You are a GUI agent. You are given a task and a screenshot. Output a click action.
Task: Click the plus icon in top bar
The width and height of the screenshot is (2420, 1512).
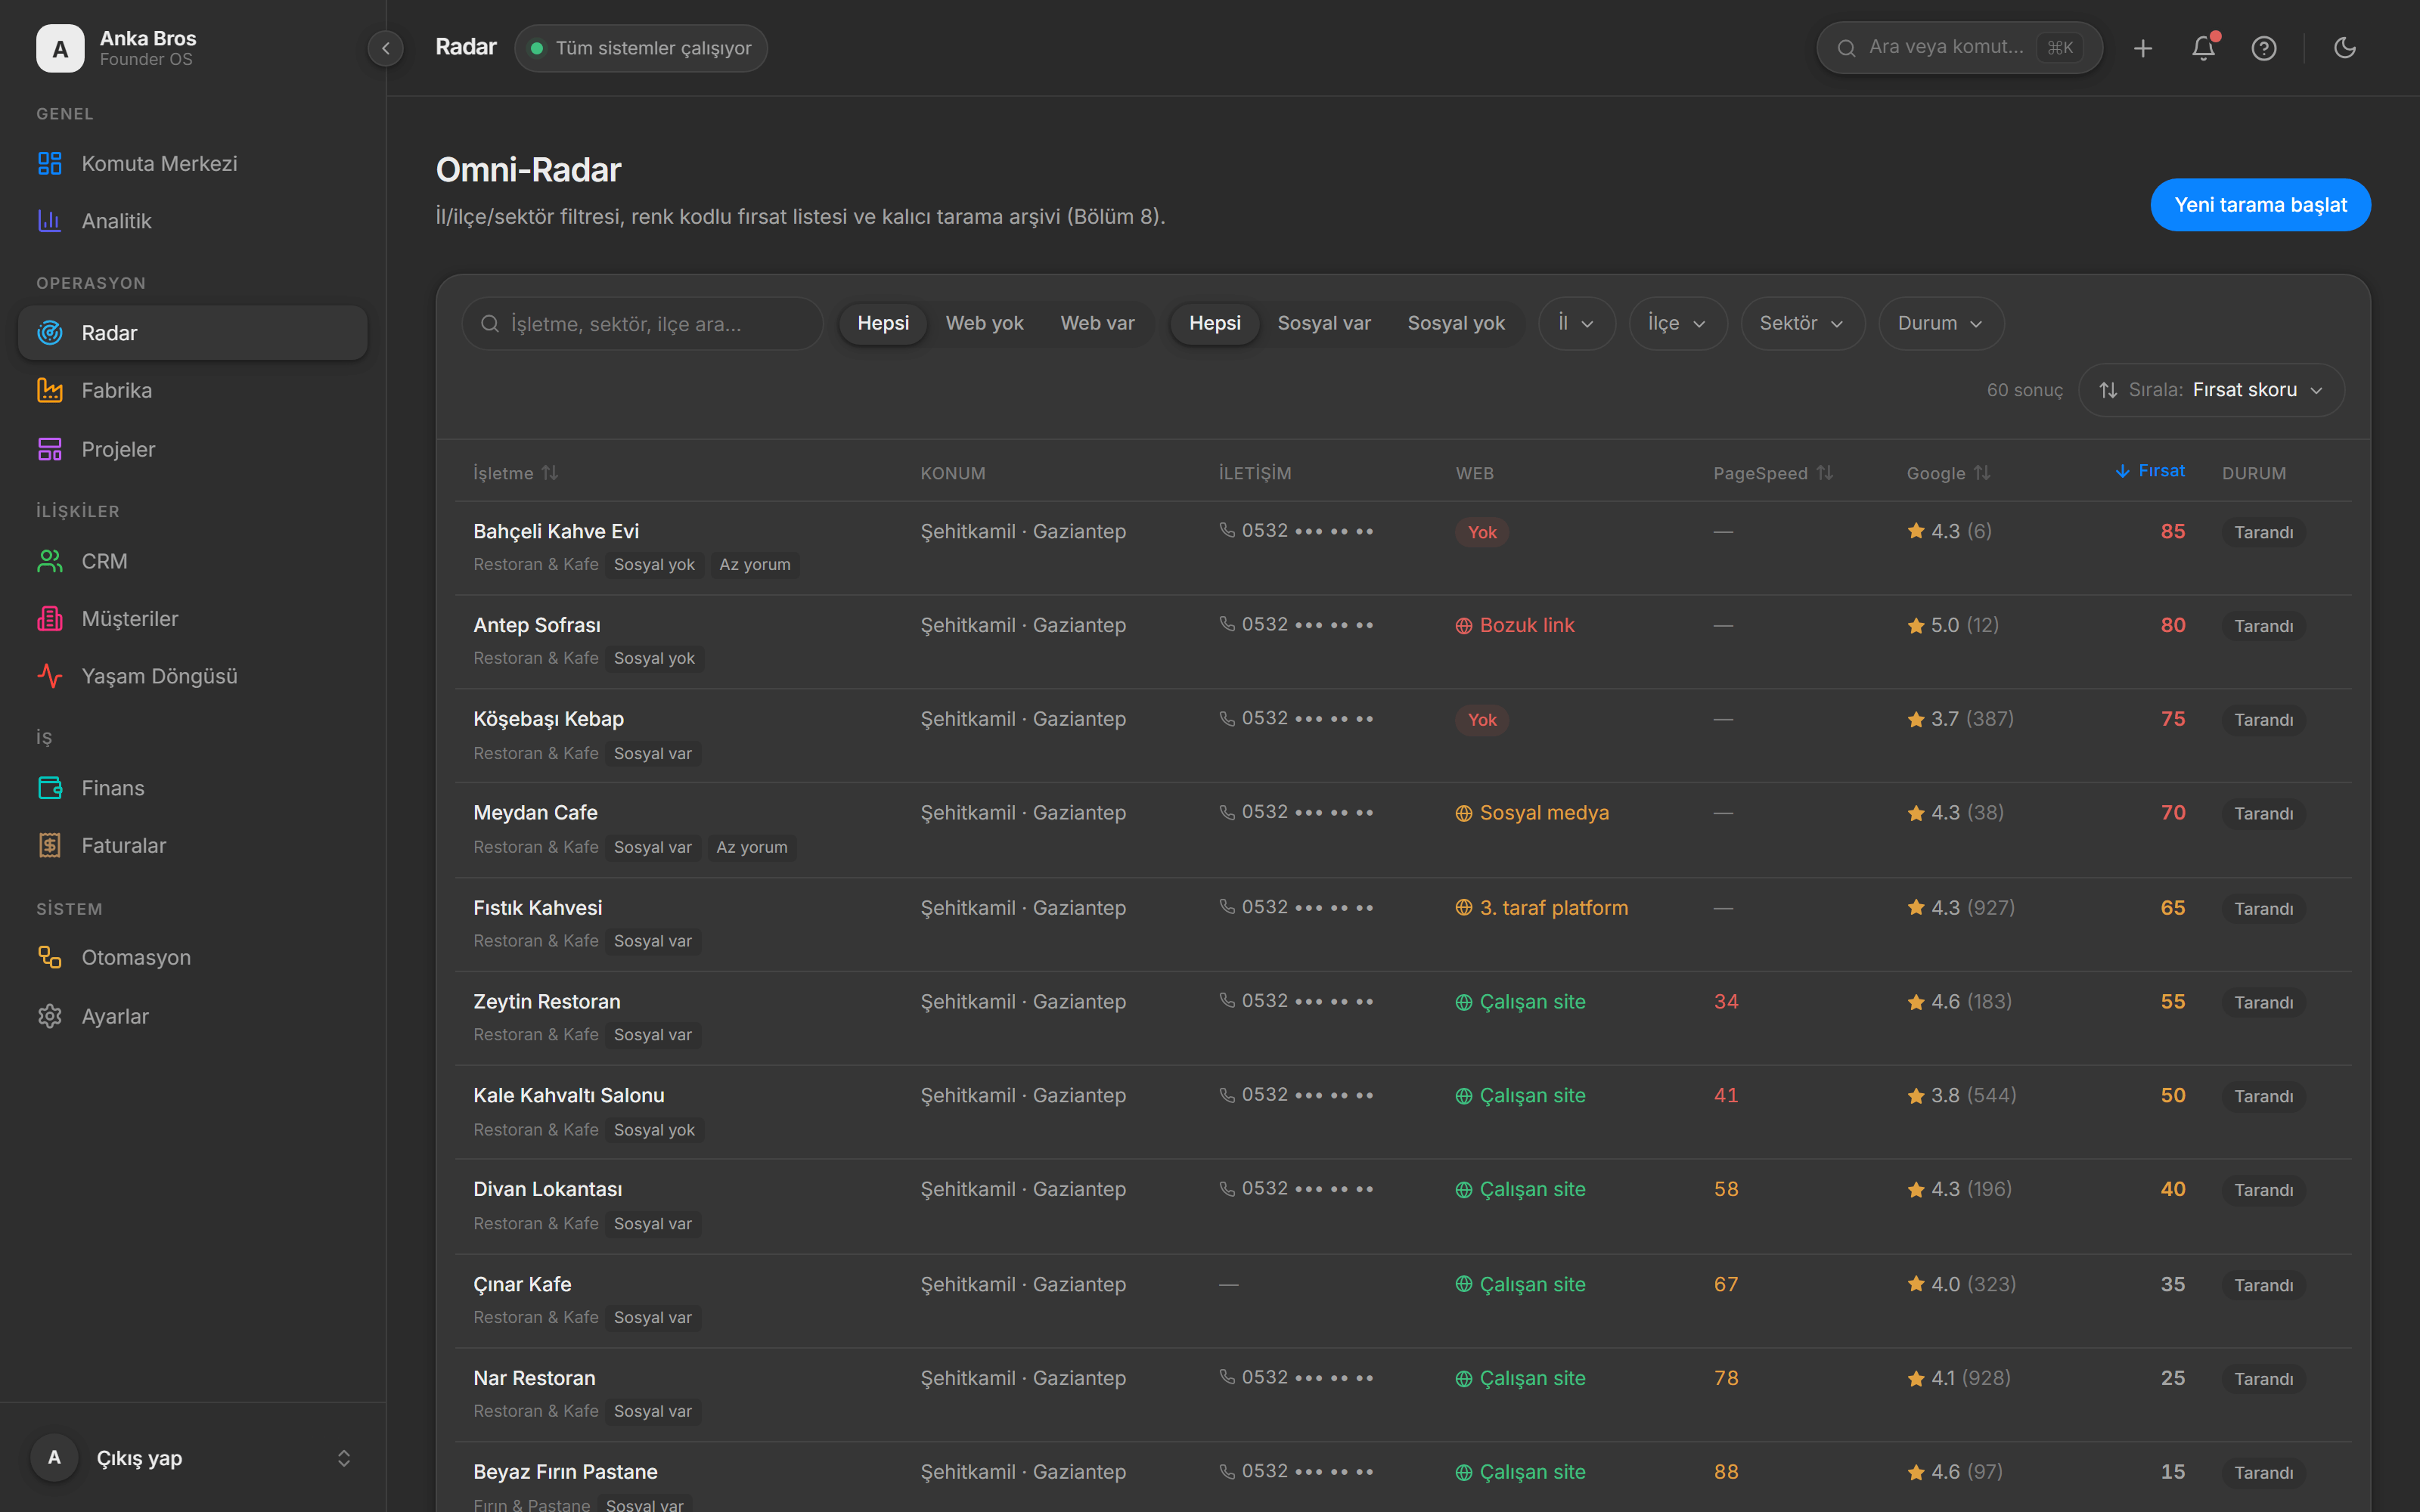tap(2142, 48)
